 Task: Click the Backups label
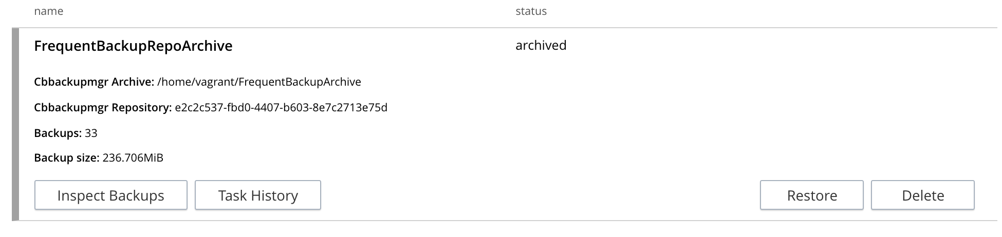tap(58, 133)
